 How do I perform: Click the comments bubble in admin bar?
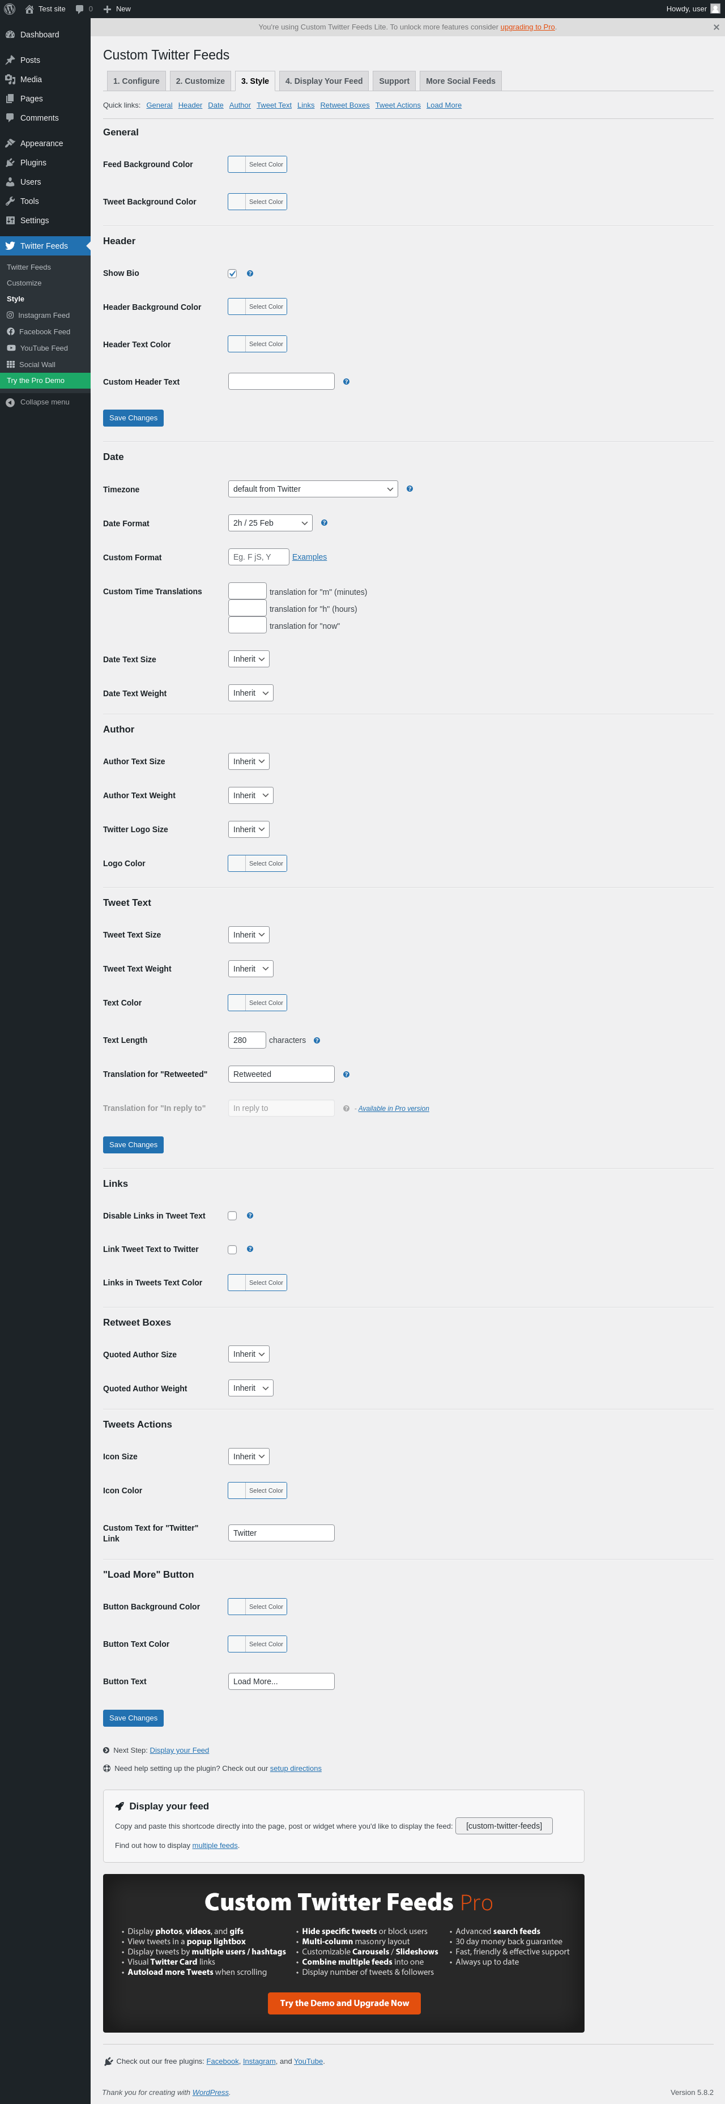tap(79, 9)
